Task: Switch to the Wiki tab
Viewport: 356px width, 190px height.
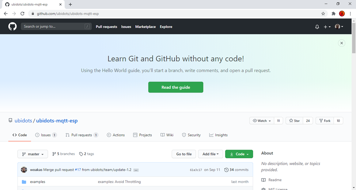Action: coord(167,135)
